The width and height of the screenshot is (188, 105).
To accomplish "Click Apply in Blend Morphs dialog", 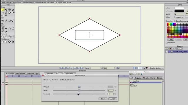I will (x=113, y=99).
